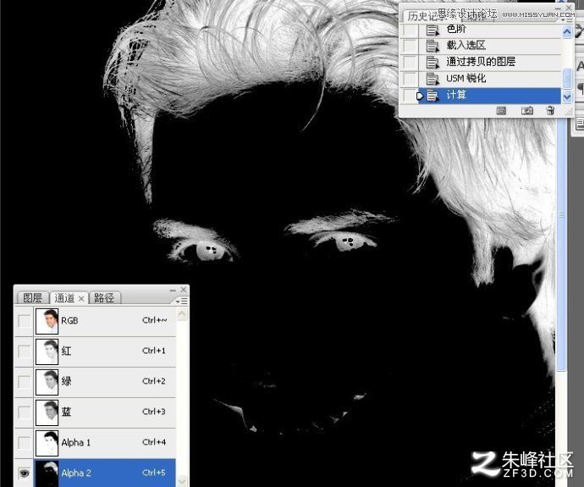Minimize the Channels panel window
The width and height of the screenshot is (584, 487).
point(173,290)
